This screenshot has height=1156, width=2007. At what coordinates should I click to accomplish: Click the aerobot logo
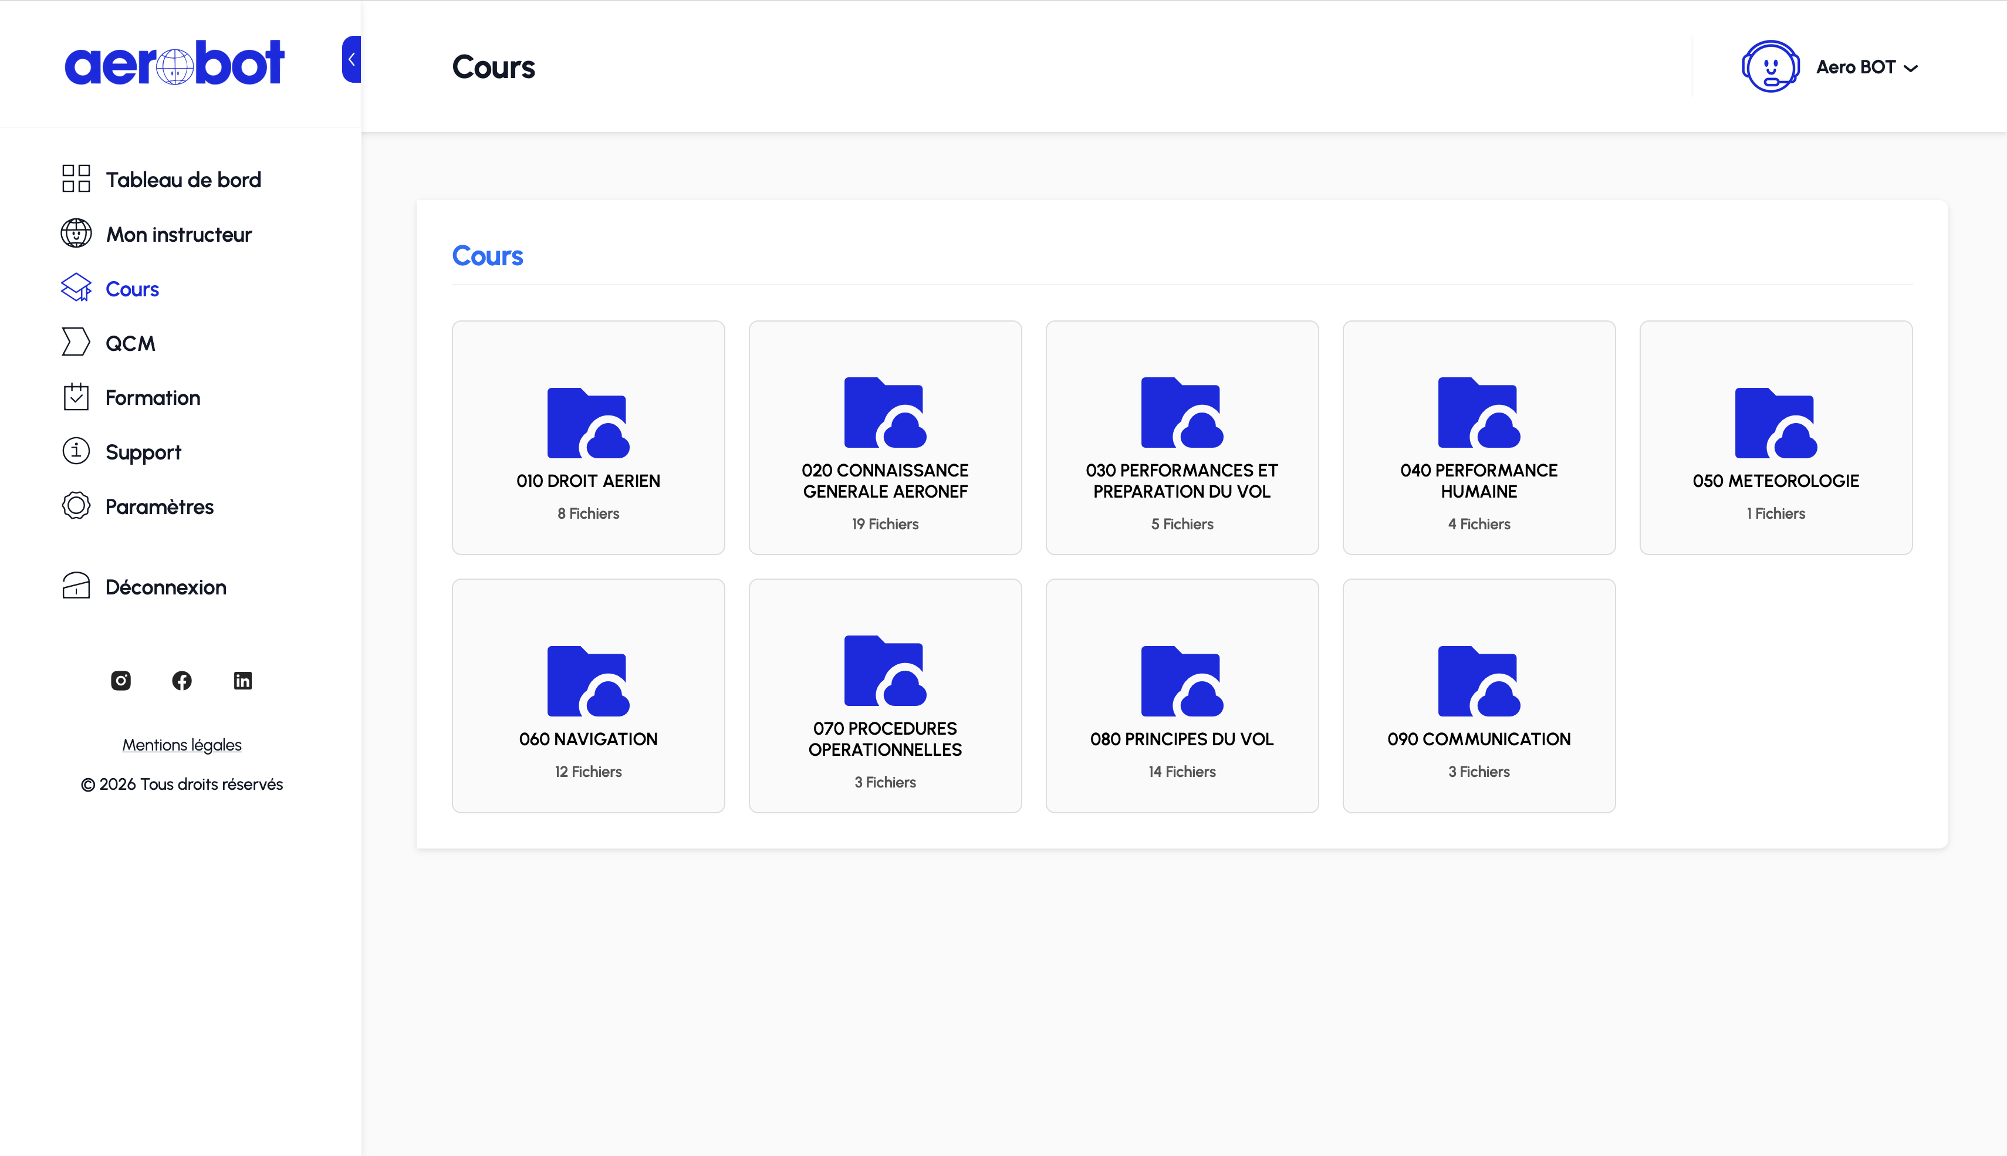(174, 62)
